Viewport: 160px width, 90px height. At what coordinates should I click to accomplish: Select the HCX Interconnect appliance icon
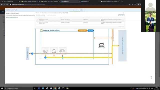(45, 51)
